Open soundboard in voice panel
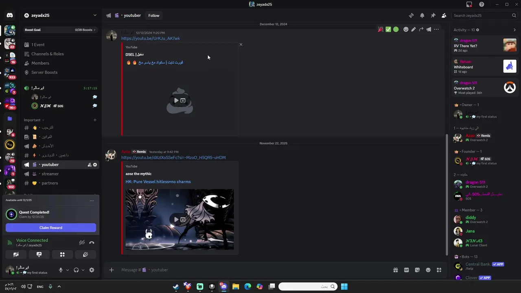The width and height of the screenshot is (521, 293). point(85,254)
